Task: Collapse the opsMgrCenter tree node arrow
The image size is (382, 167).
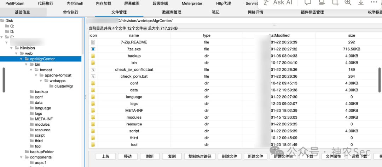Action: (21, 59)
